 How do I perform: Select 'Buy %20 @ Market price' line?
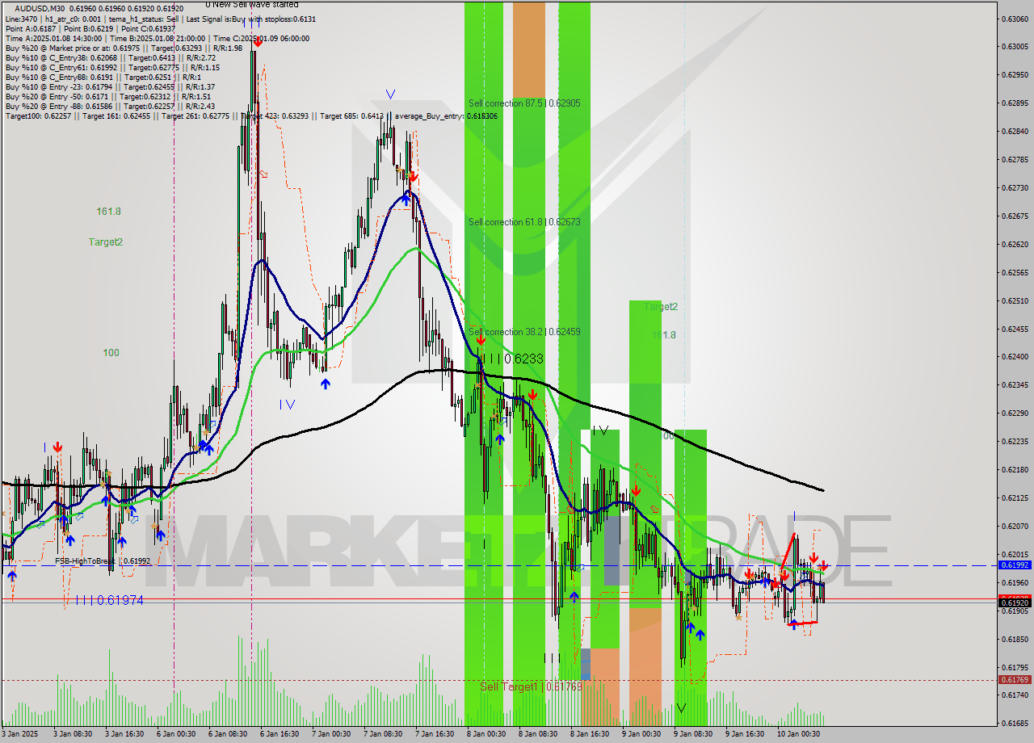(x=124, y=48)
